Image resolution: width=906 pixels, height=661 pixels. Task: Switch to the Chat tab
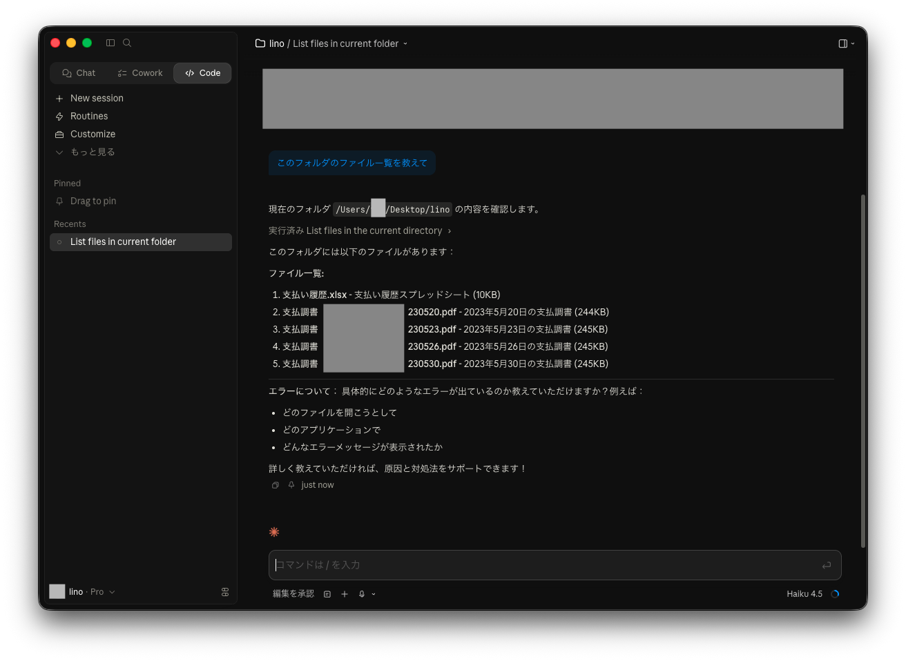click(x=79, y=73)
